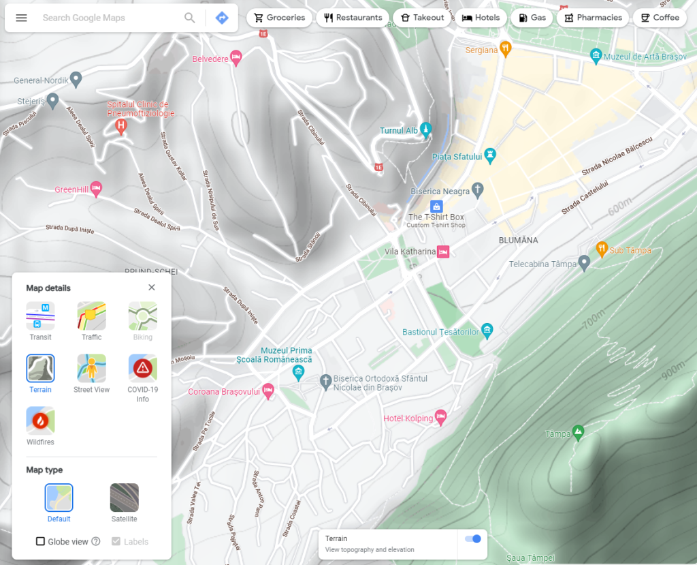The height and width of the screenshot is (565, 697).
Task: Open the Sergiana restaurant pin
Action: [506, 49]
